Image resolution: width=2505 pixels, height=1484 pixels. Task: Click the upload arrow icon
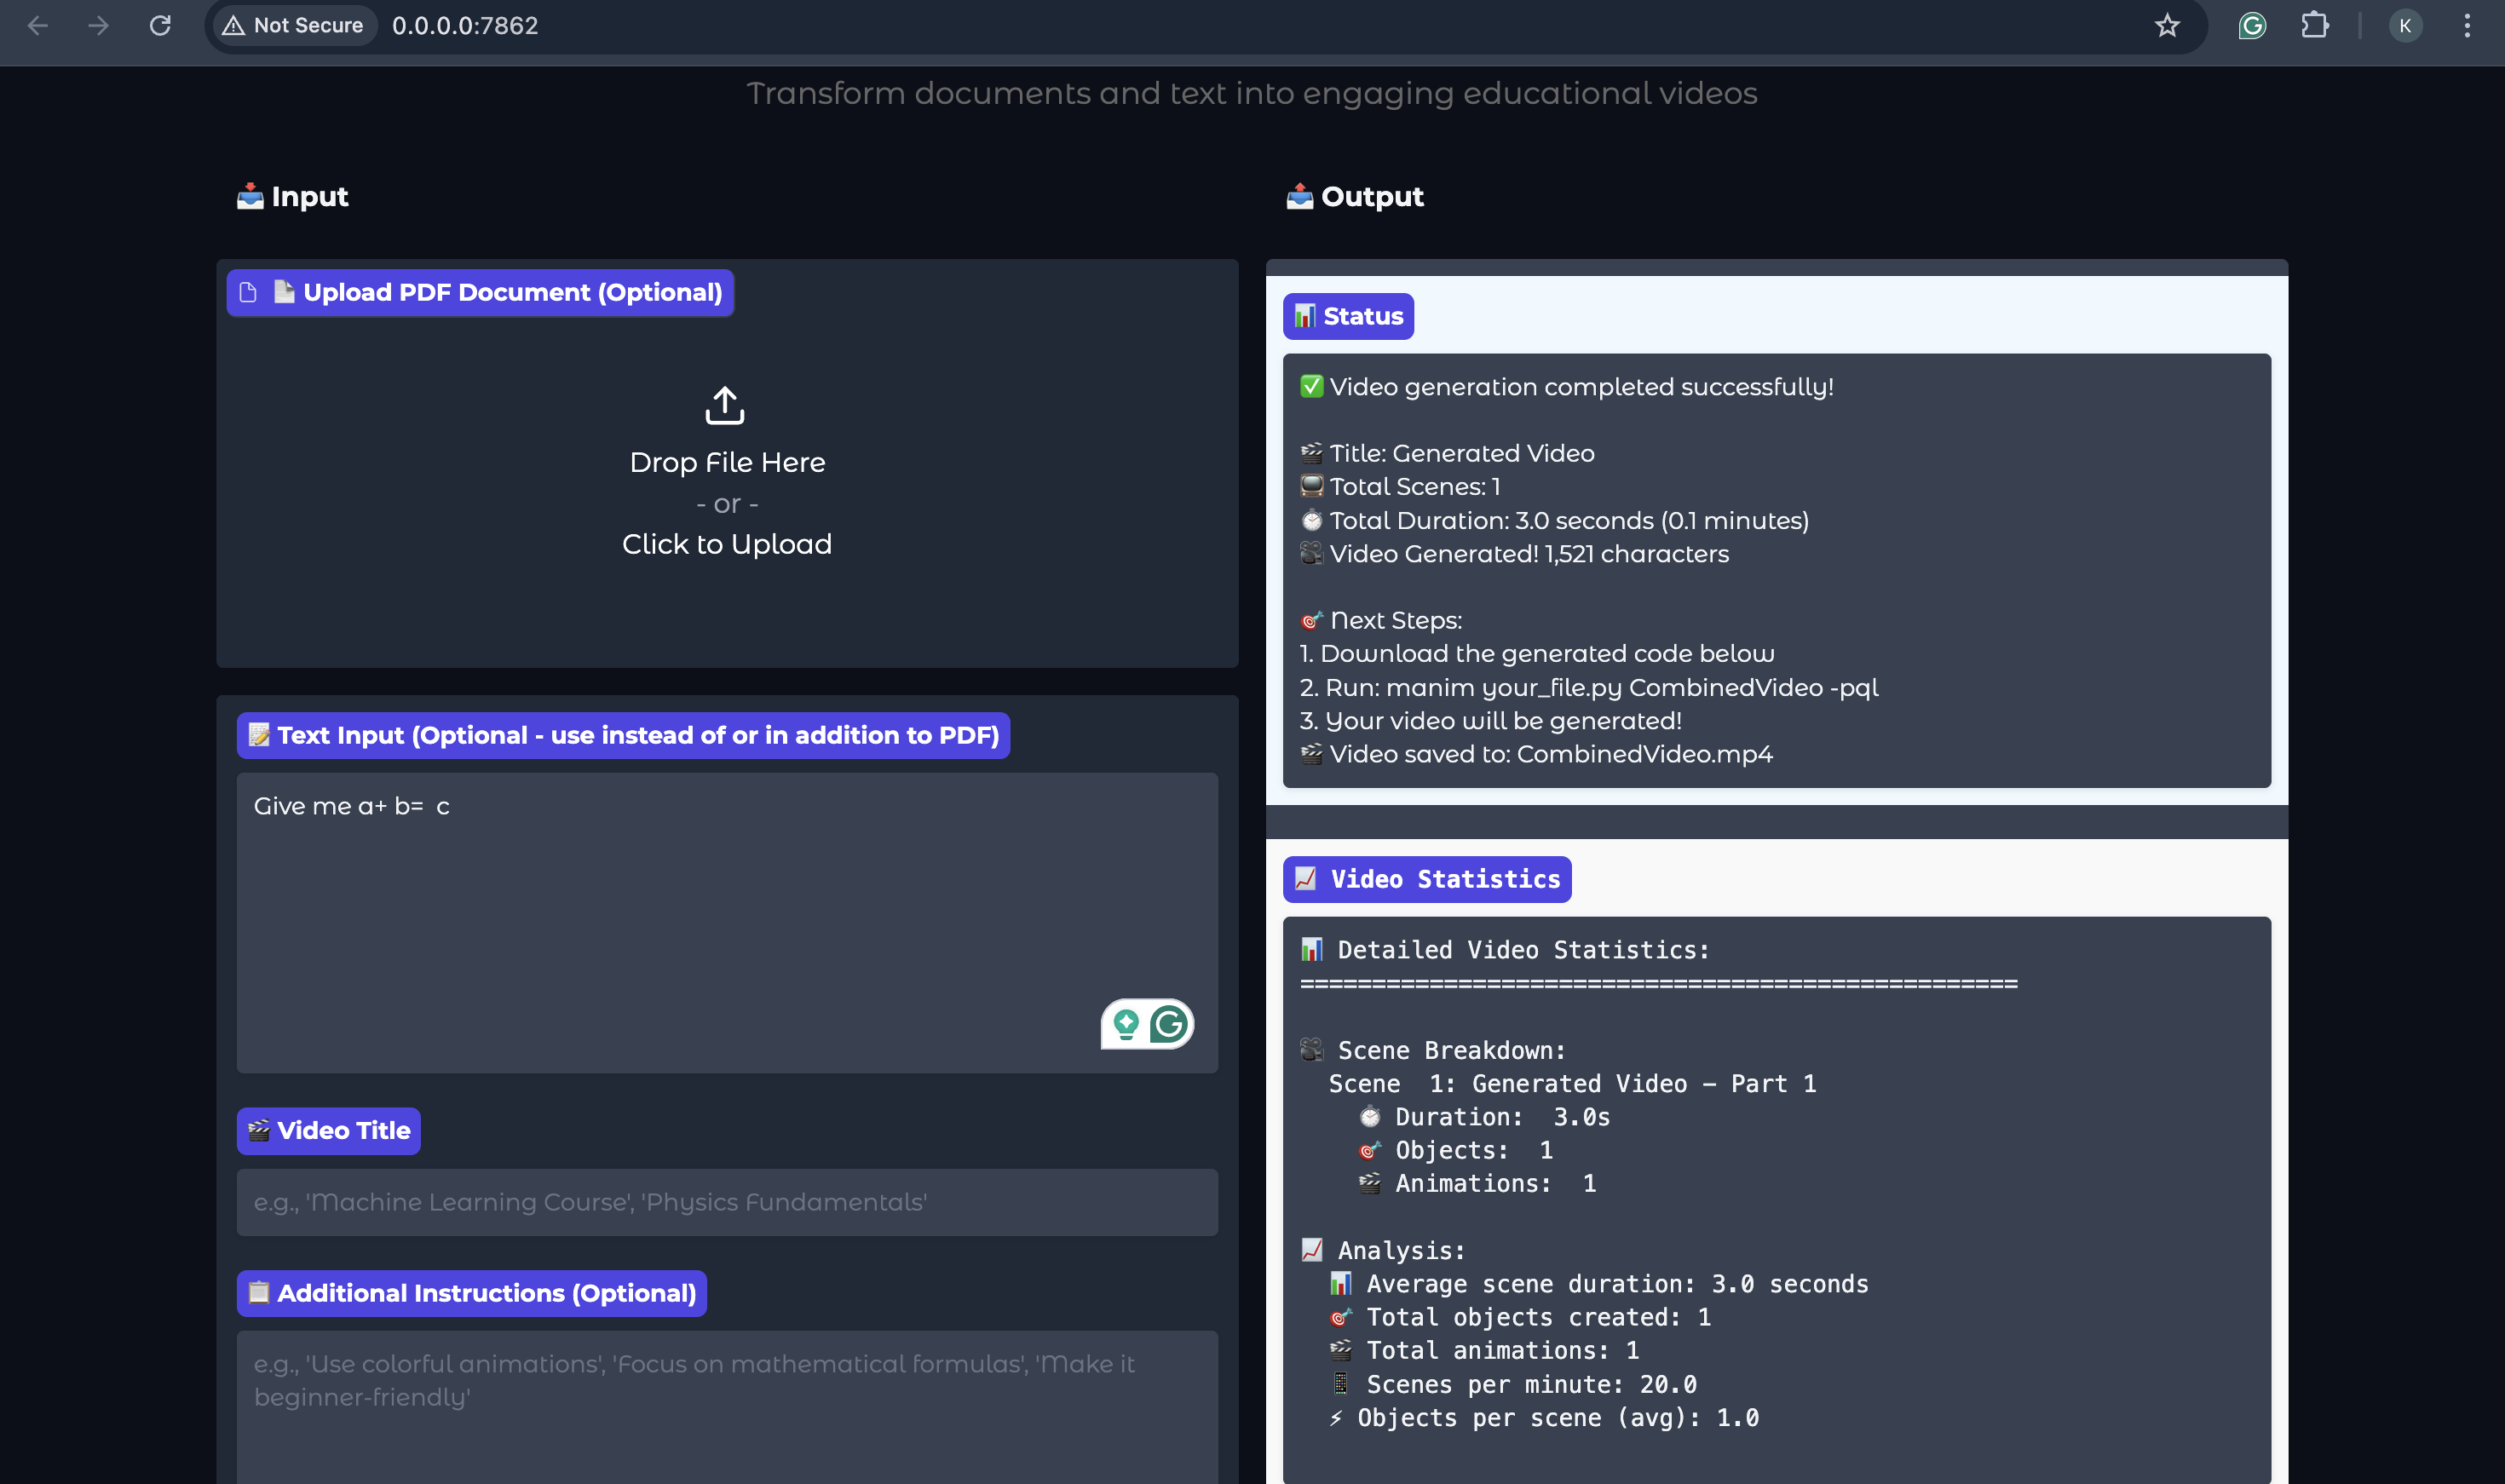(725, 405)
